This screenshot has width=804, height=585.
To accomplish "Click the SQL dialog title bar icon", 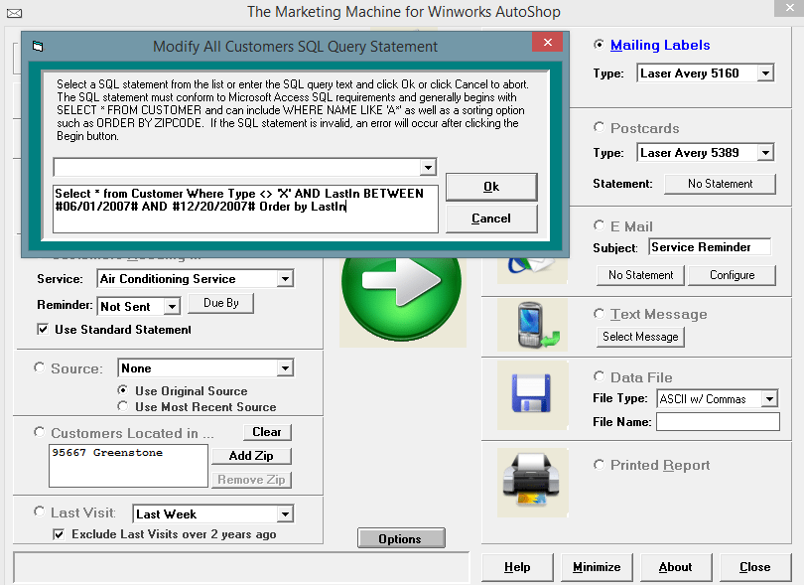I will pos(38,47).
